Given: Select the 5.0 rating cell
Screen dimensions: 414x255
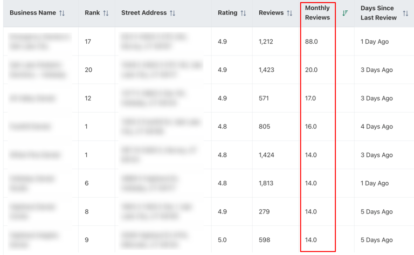Looking at the screenshot, I should click(x=222, y=240).
